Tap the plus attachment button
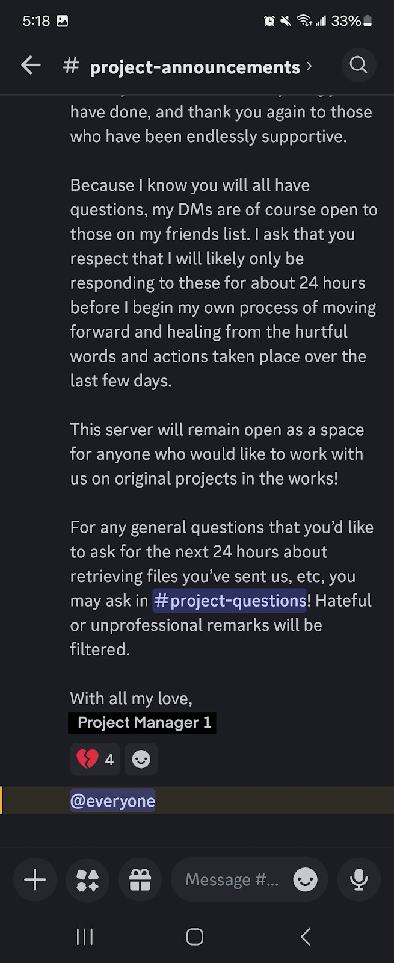 click(x=35, y=880)
